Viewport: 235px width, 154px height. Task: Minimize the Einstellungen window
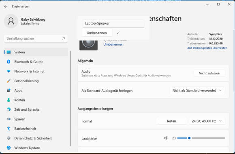(207, 4)
